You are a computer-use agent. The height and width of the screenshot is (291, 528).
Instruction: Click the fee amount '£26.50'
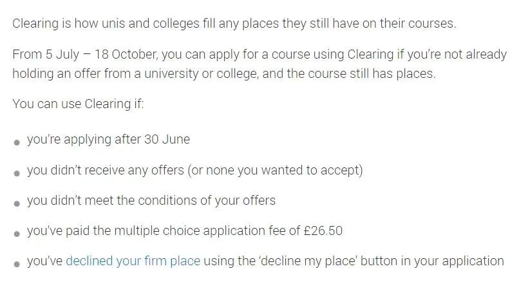tap(323, 230)
